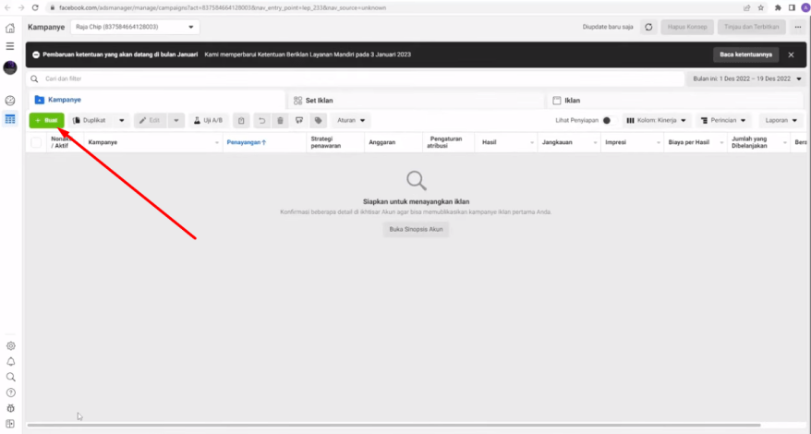Image resolution: width=811 pixels, height=434 pixels.
Task: Open the Facebook home icon in sidebar
Action: pos(10,28)
